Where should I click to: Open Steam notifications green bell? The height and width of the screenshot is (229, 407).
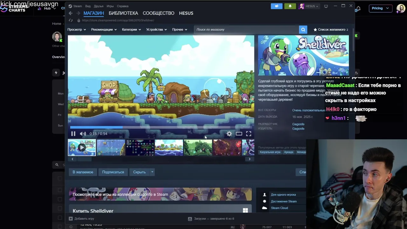(290, 6)
